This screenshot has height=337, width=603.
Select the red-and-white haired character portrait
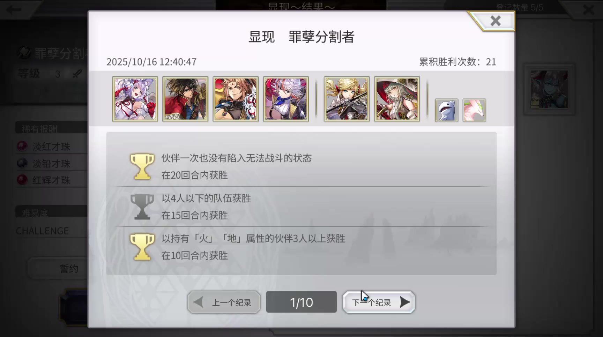click(x=286, y=99)
